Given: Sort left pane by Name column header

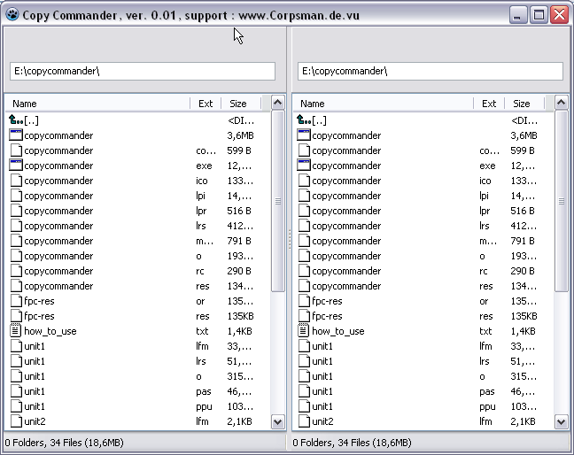Looking at the screenshot, I should pyautogui.click(x=97, y=104).
